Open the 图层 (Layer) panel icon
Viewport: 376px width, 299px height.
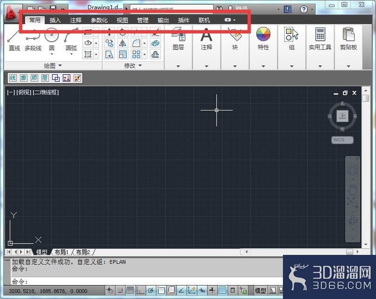[178, 34]
